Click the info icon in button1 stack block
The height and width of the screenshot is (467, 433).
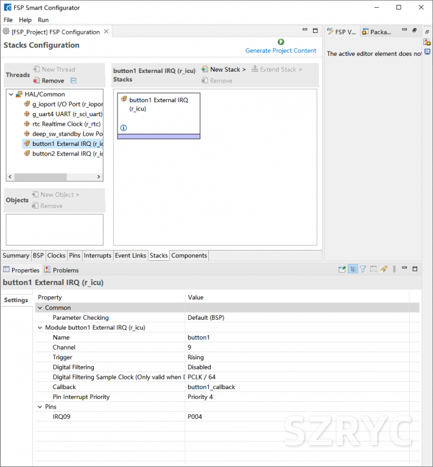click(x=124, y=128)
